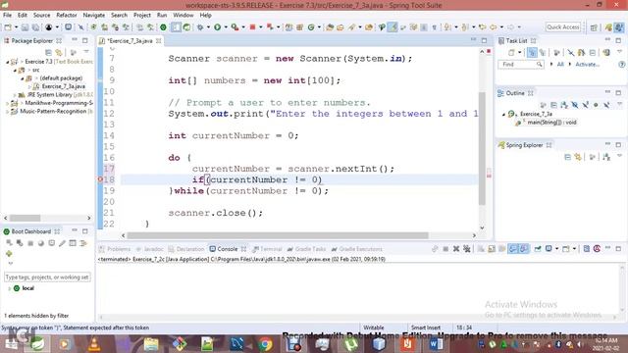Expand the Music-Pattern-Recognition project node

tap(7, 112)
